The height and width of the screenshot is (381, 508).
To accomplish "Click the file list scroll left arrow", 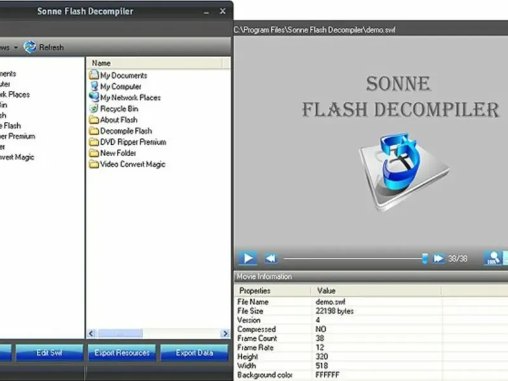I will click(x=91, y=333).
